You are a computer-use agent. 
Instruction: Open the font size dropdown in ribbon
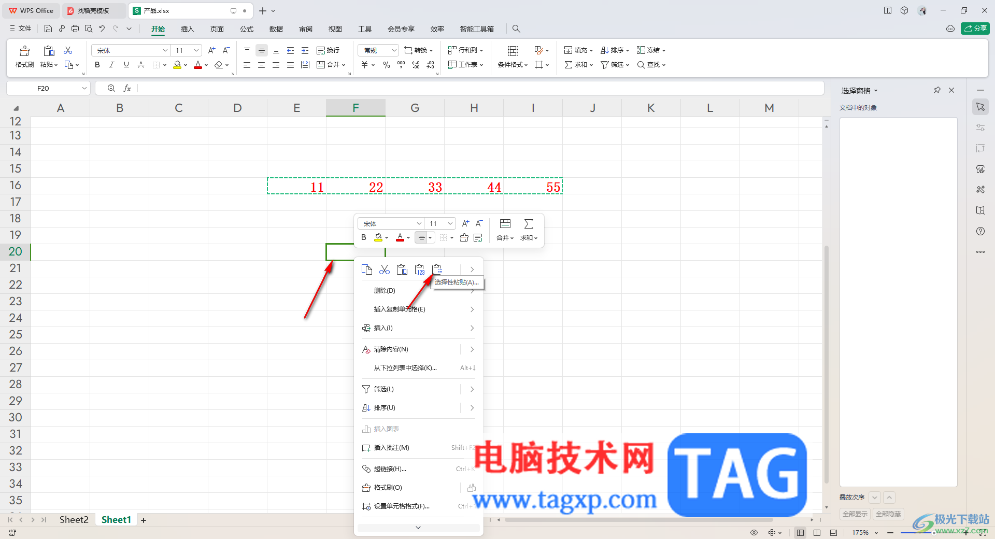(x=196, y=50)
